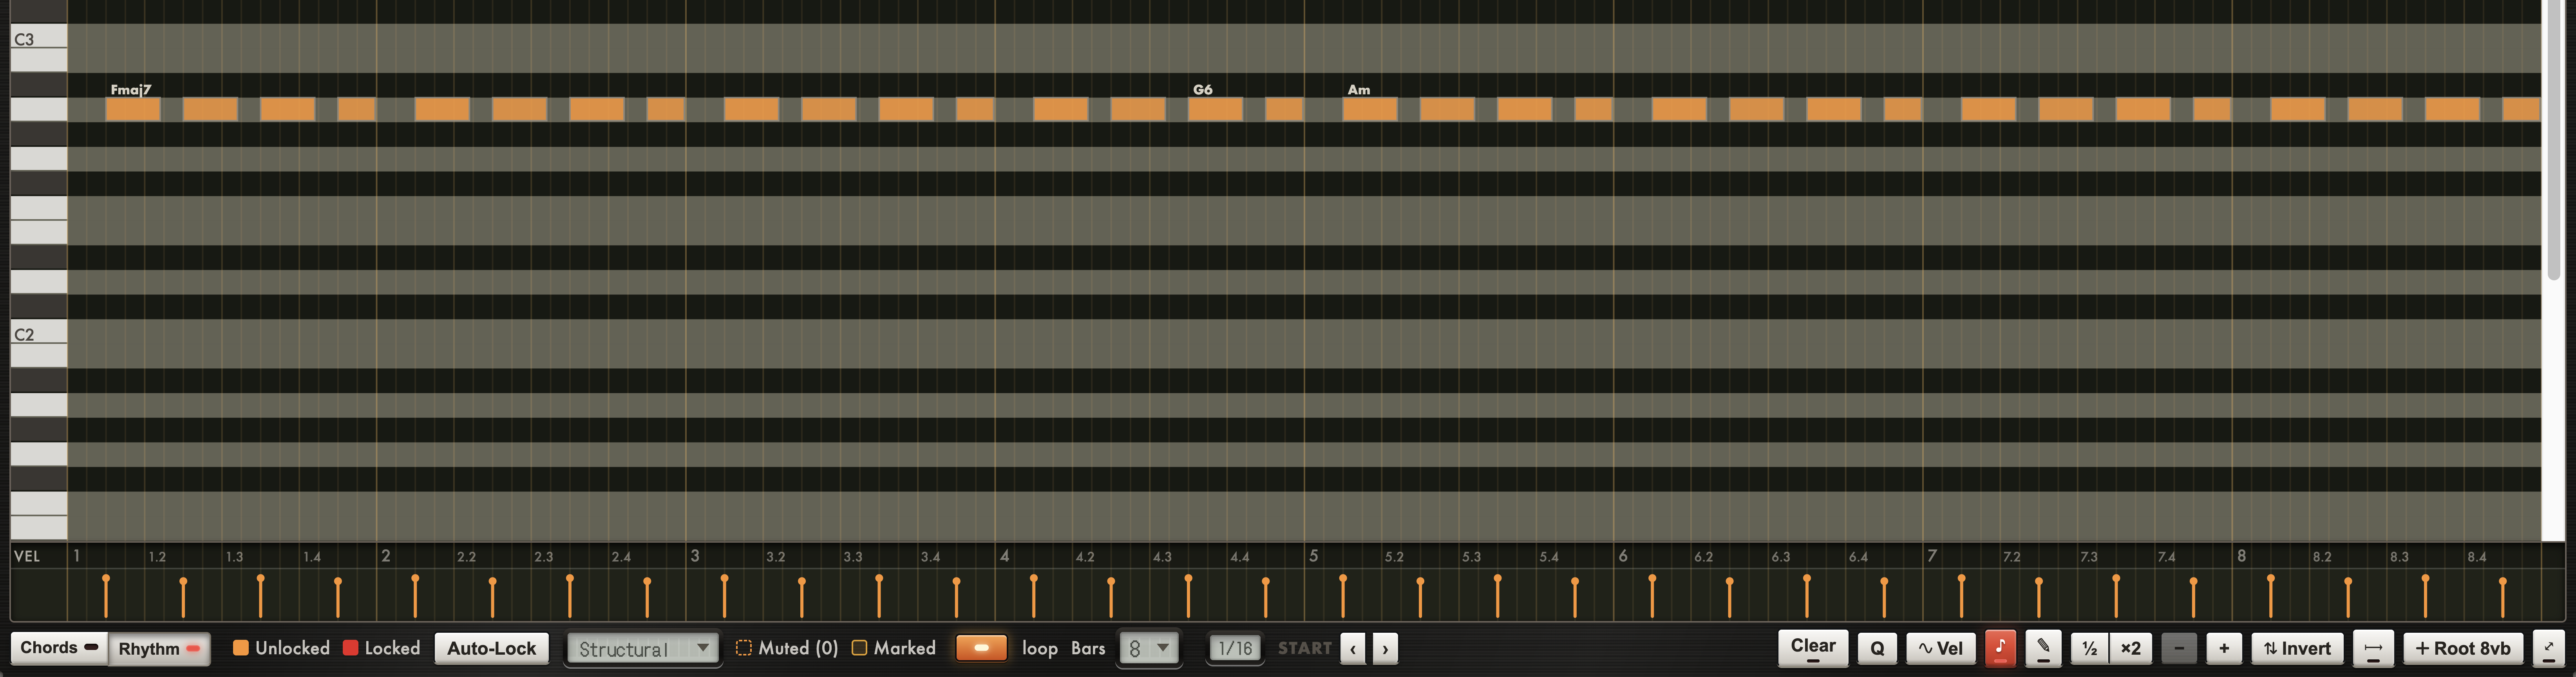Toggle the orange loop switch
This screenshot has height=677, width=2576.
tap(981, 648)
